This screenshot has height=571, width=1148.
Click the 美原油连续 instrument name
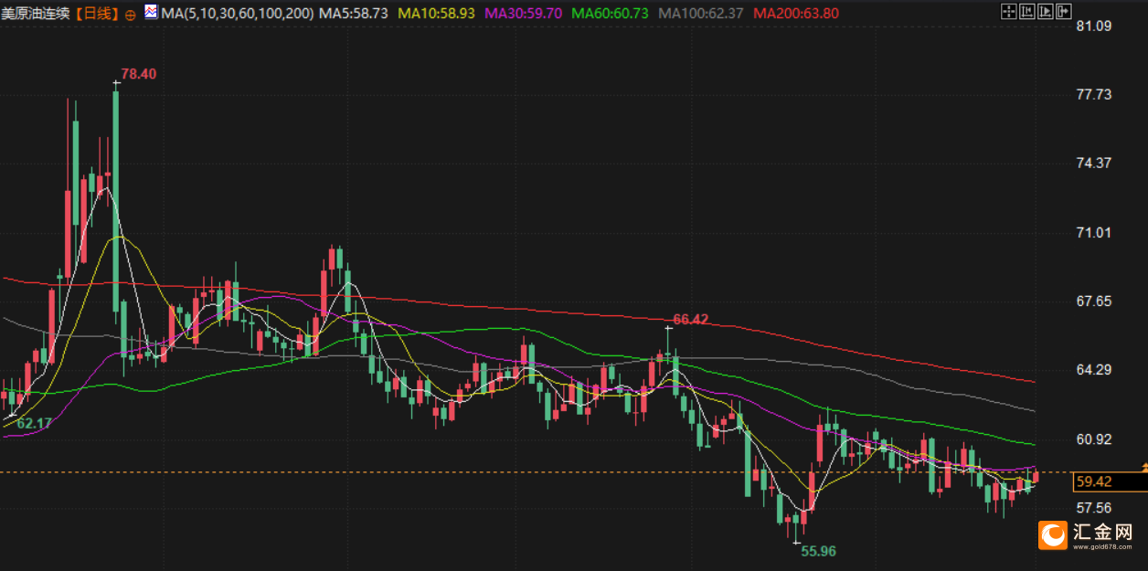coord(37,14)
